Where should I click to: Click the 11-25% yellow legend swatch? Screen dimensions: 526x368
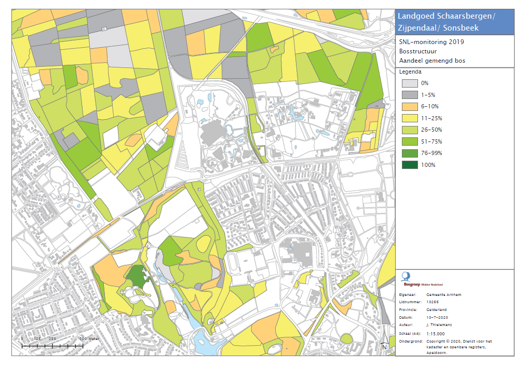(409, 118)
